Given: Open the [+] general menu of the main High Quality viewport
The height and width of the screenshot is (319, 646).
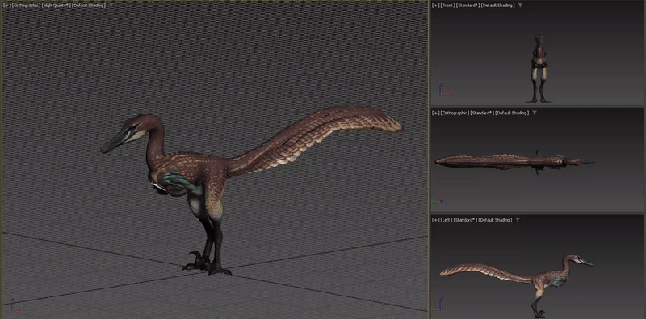Looking at the screenshot, I should tap(7, 6).
